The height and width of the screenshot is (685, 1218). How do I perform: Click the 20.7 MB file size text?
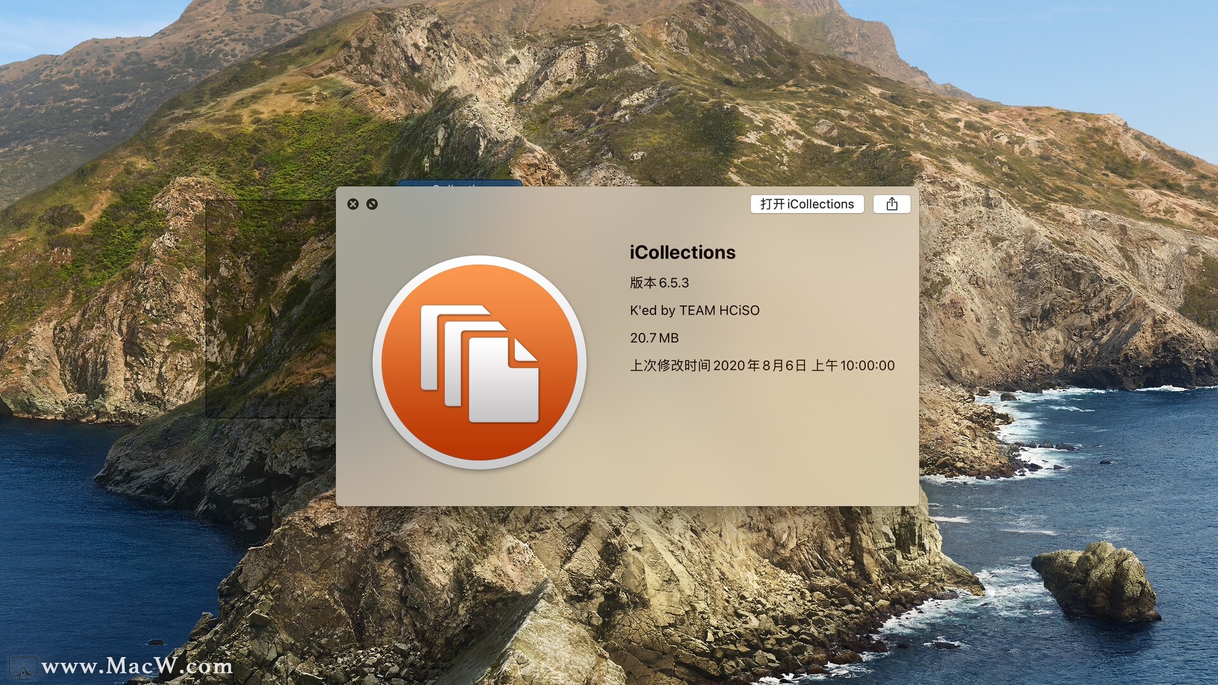tap(654, 338)
